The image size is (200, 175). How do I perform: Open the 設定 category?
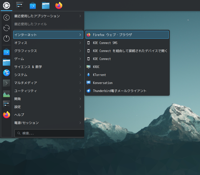[48, 107]
